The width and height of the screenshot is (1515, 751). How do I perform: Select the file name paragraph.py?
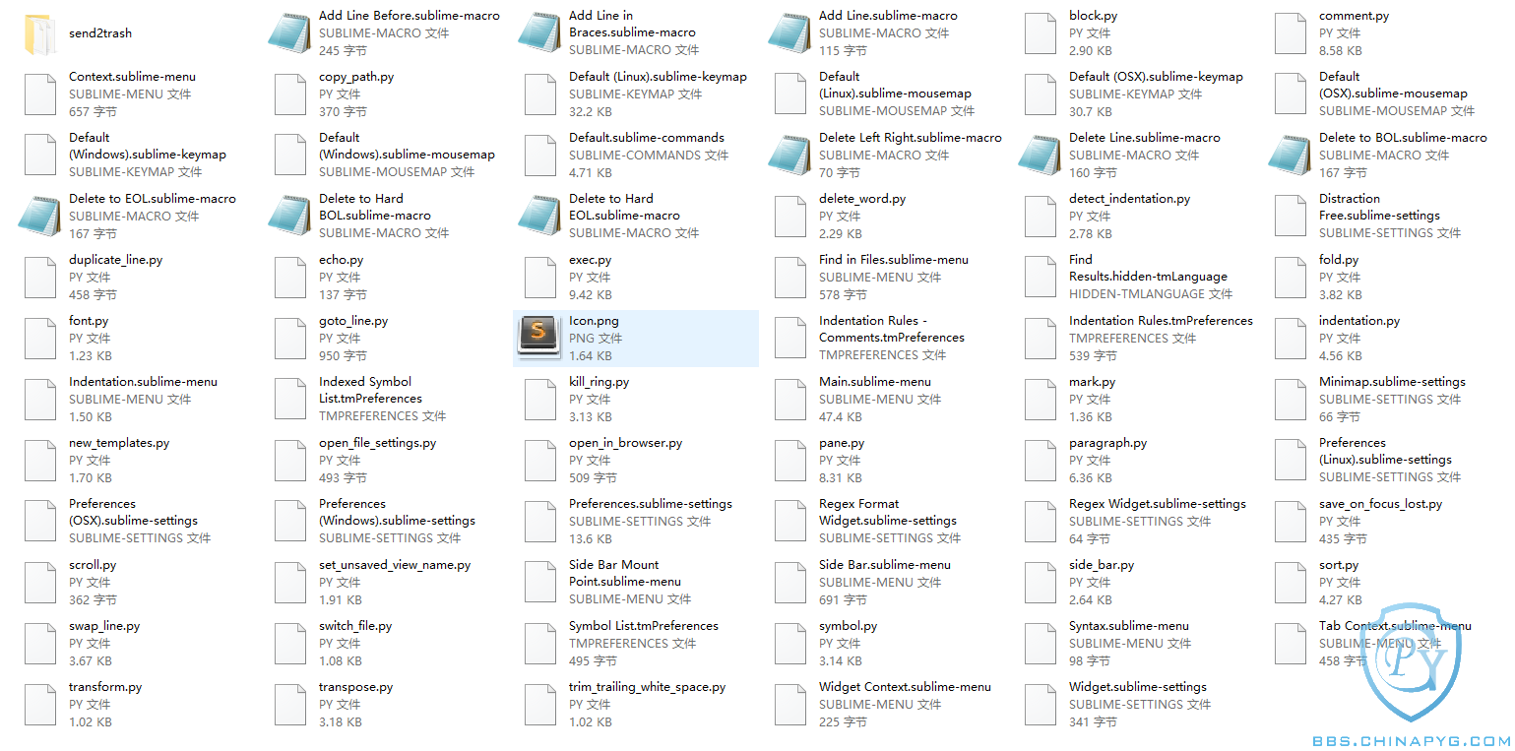[x=1107, y=443]
